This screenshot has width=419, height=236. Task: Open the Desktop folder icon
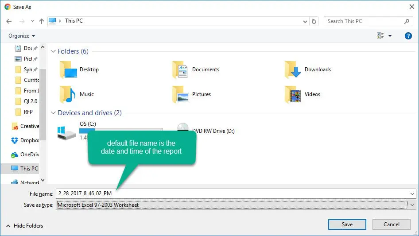(x=69, y=70)
